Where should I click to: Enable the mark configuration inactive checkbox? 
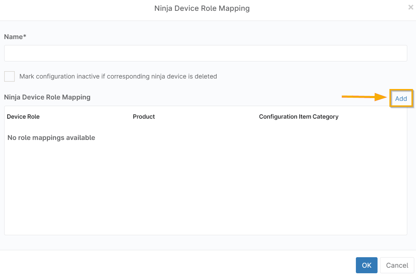click(9, 76)
